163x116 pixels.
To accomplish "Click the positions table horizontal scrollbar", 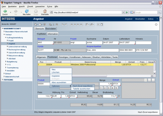I will 95,76.
